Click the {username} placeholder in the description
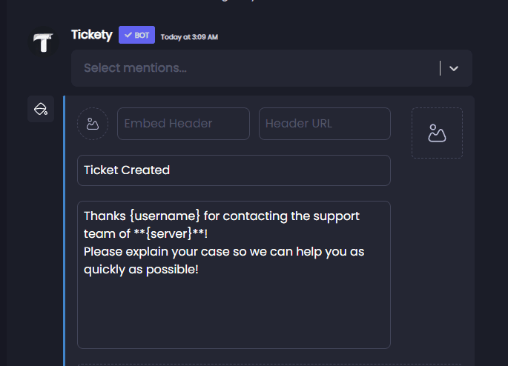 (165, 216)
